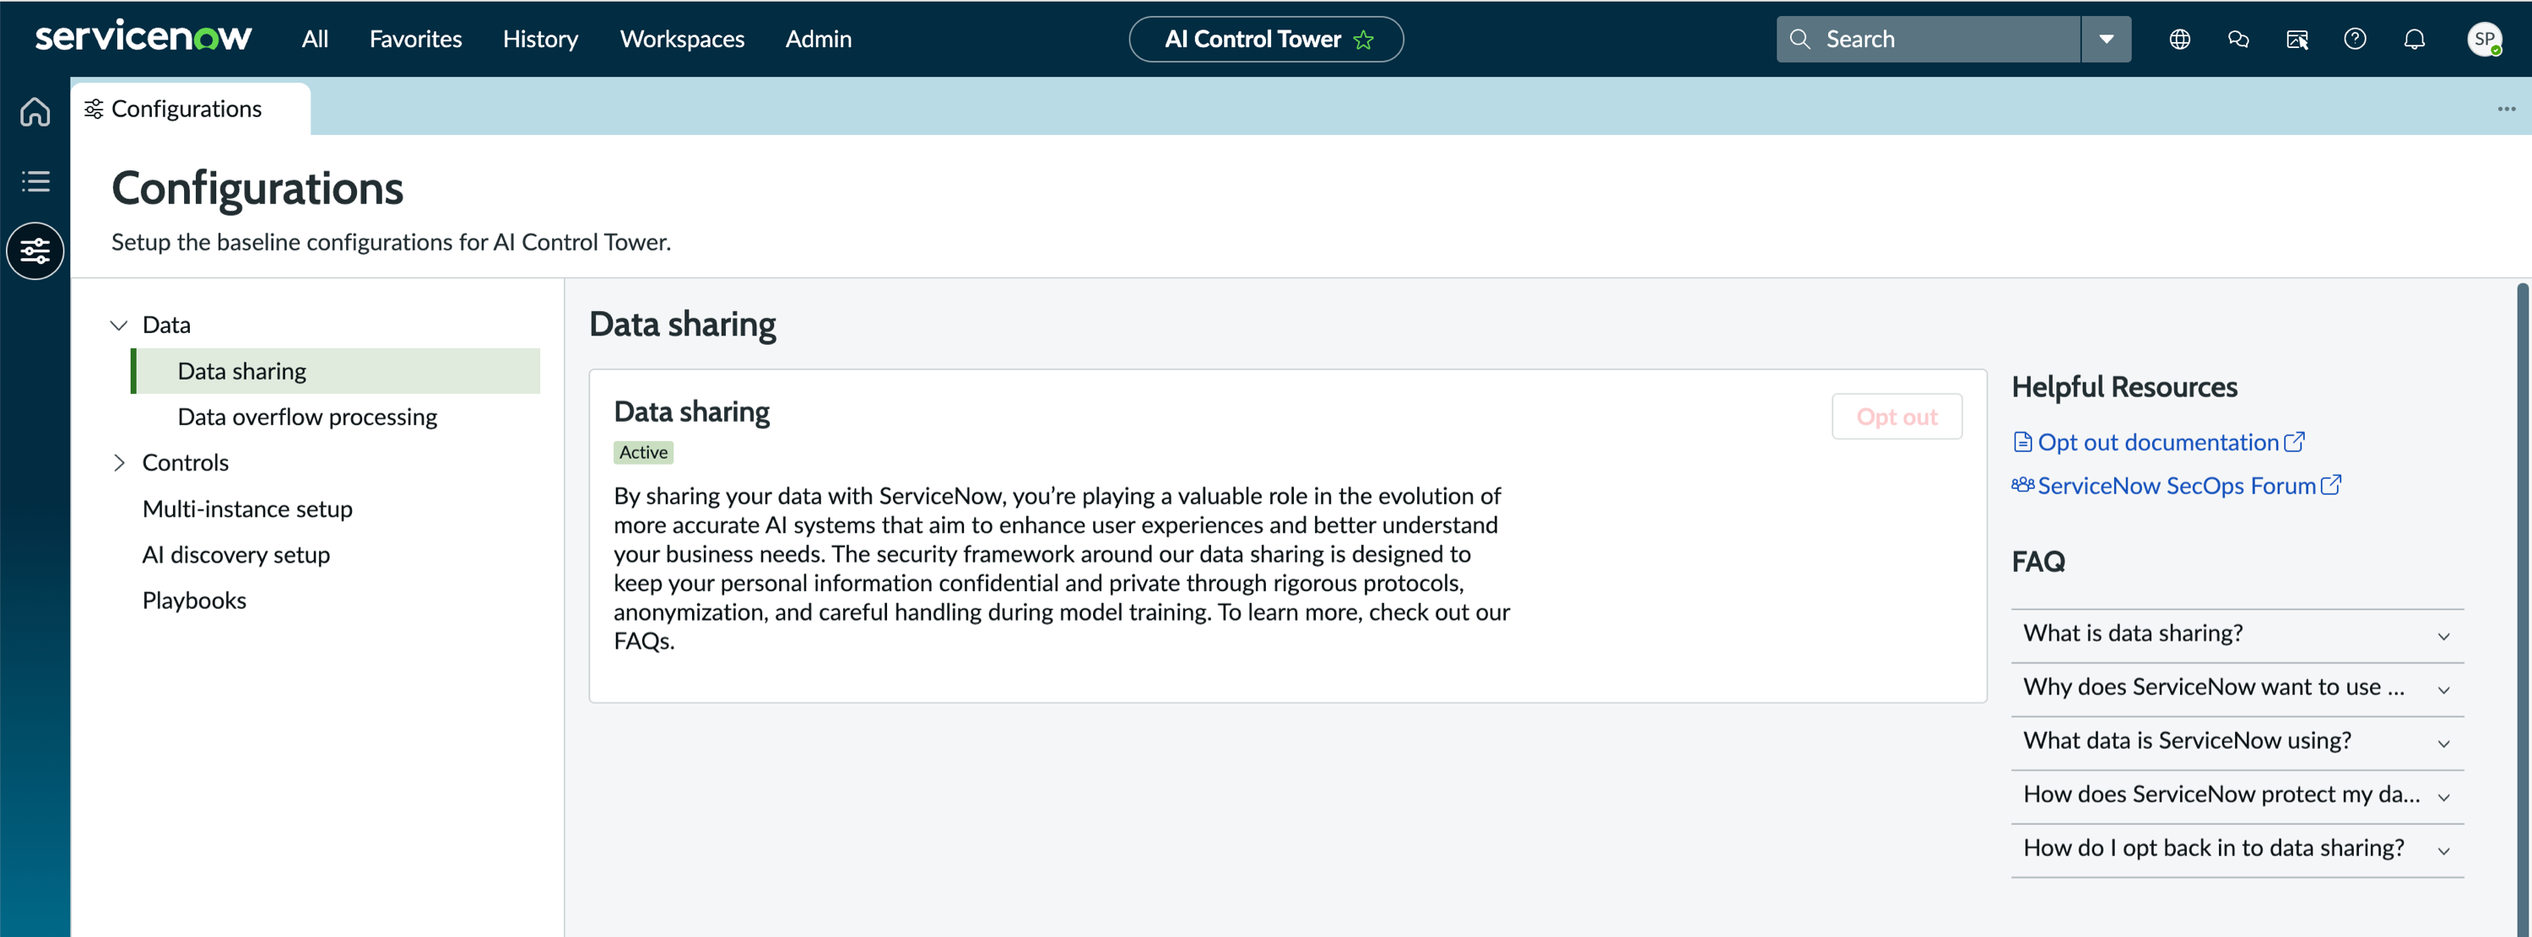Click into the global Search field

tap(1929, 40)
